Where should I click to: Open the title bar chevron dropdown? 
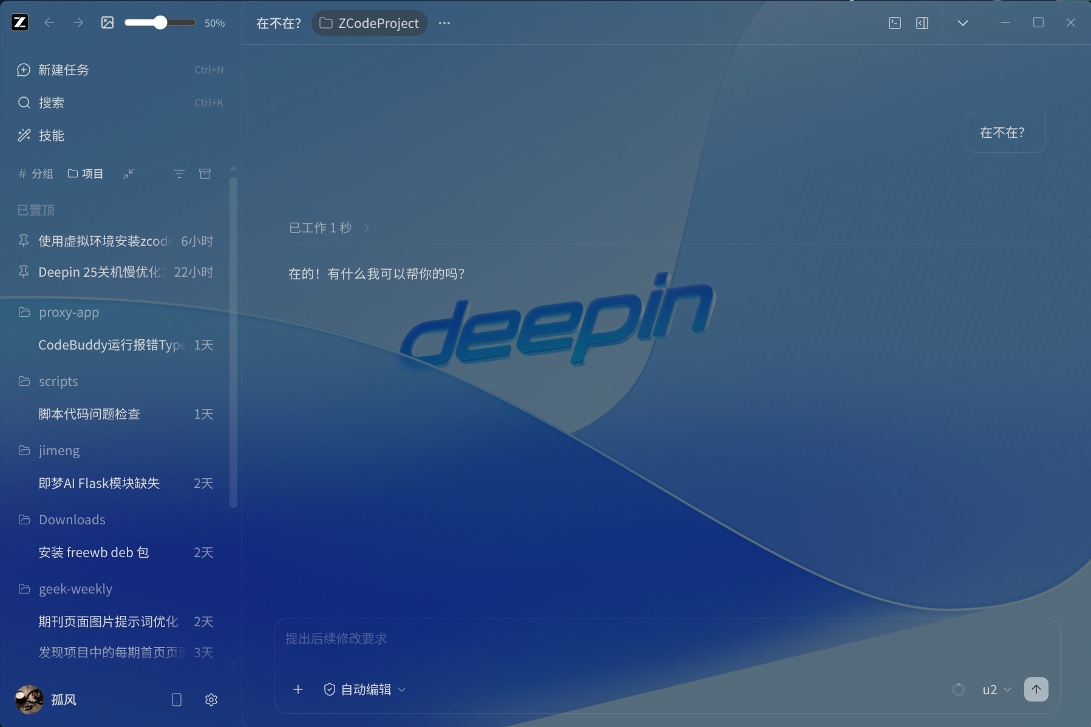(x=963, y=23)
